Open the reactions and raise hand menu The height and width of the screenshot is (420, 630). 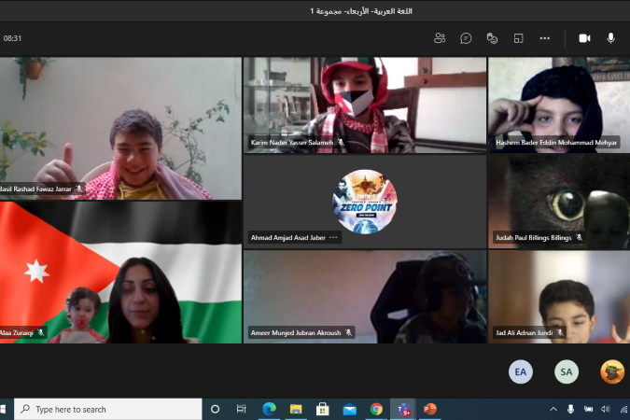(x=492, y=38)
